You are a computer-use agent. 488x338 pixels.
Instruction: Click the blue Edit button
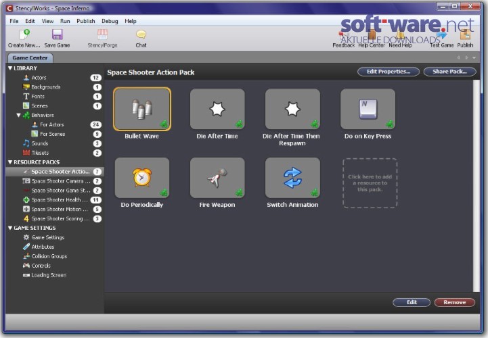[412, 302]
